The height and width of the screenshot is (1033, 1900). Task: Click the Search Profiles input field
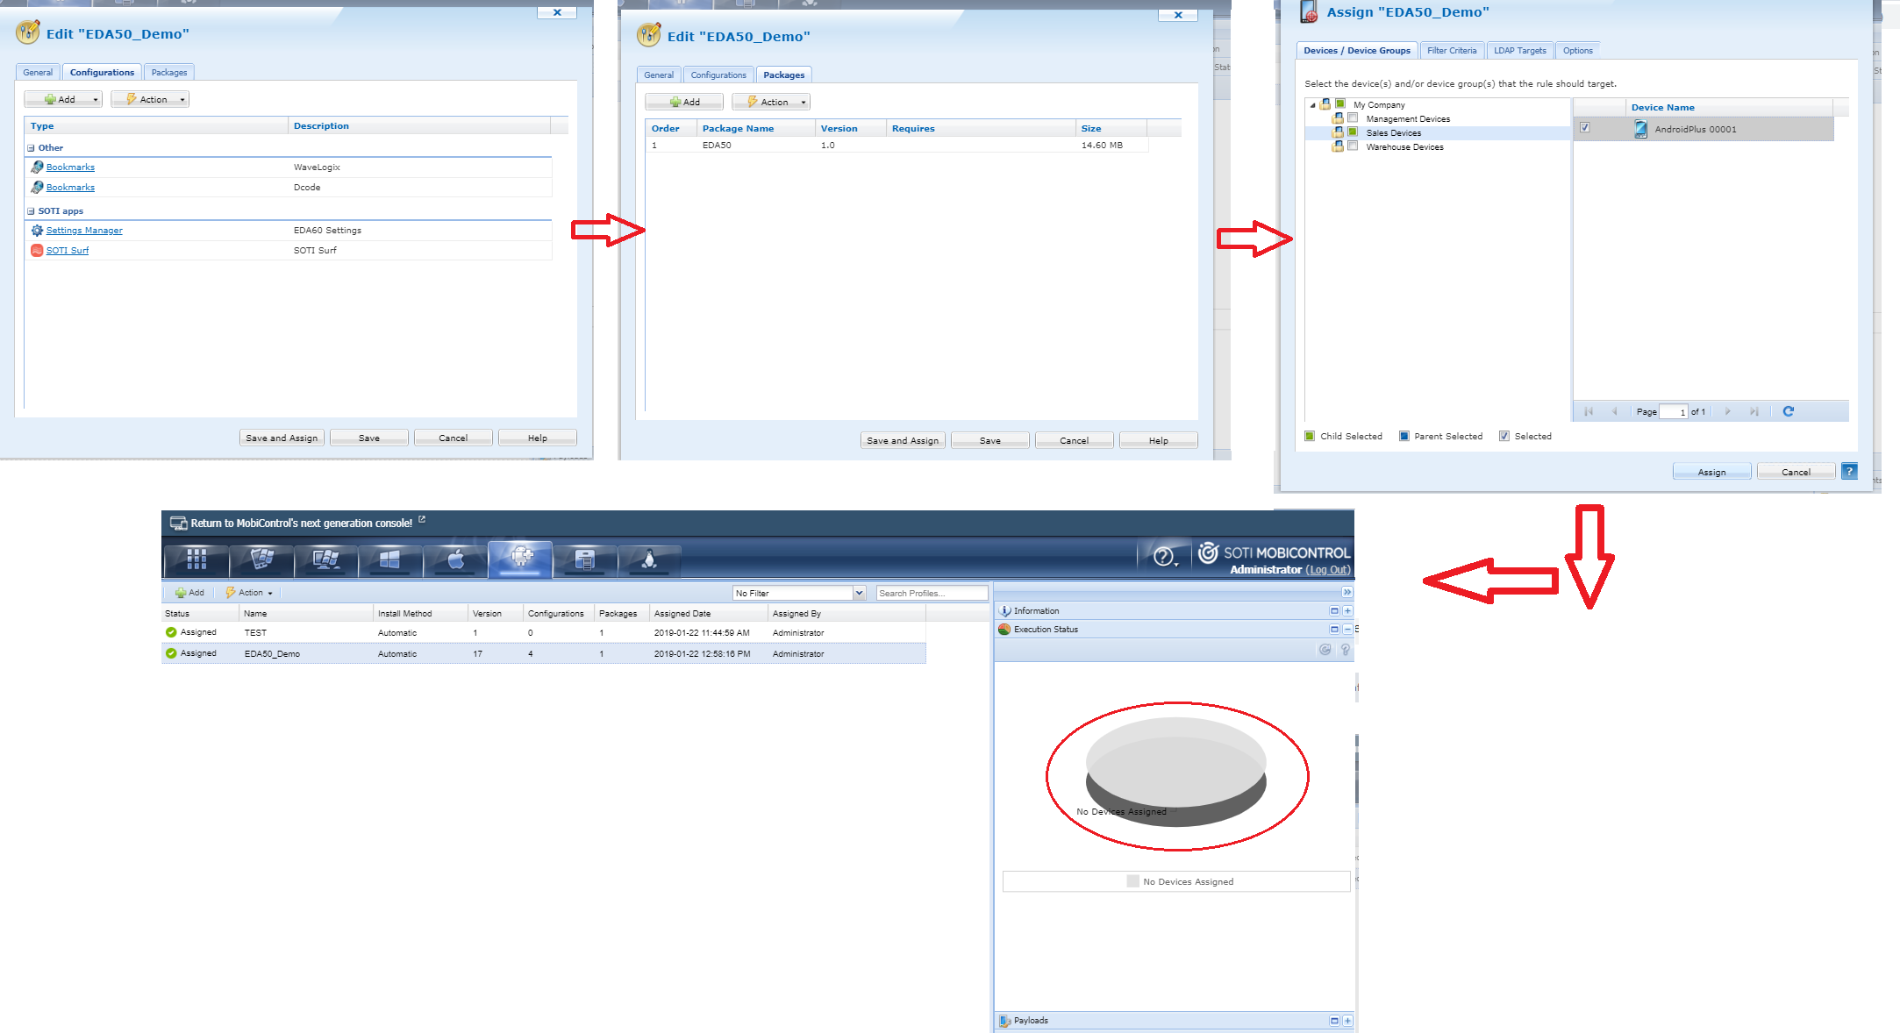(931, 593)
